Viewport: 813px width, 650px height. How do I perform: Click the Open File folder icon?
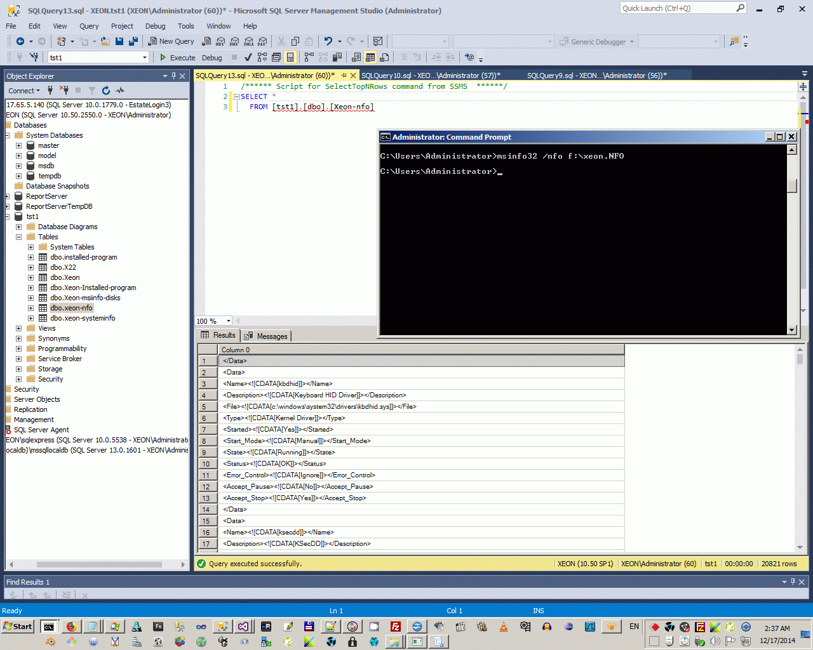point(105,41)
